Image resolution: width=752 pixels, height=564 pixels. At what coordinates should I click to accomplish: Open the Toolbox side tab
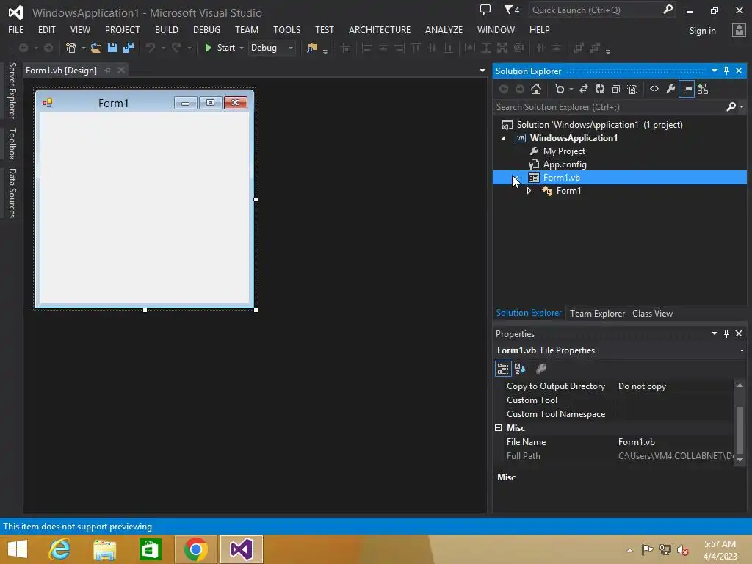pos(12,143)
